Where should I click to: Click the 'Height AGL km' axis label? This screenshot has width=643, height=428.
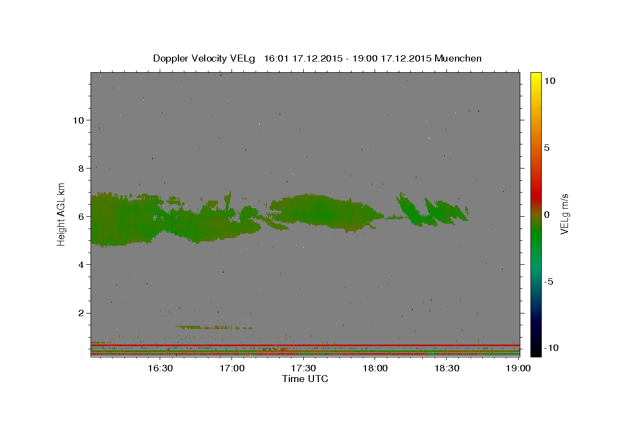point(62,215)
